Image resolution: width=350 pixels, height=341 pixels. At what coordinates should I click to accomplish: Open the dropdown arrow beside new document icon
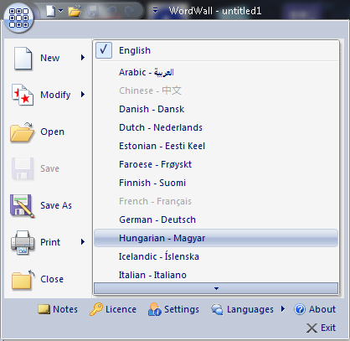(x=61, y=11)
